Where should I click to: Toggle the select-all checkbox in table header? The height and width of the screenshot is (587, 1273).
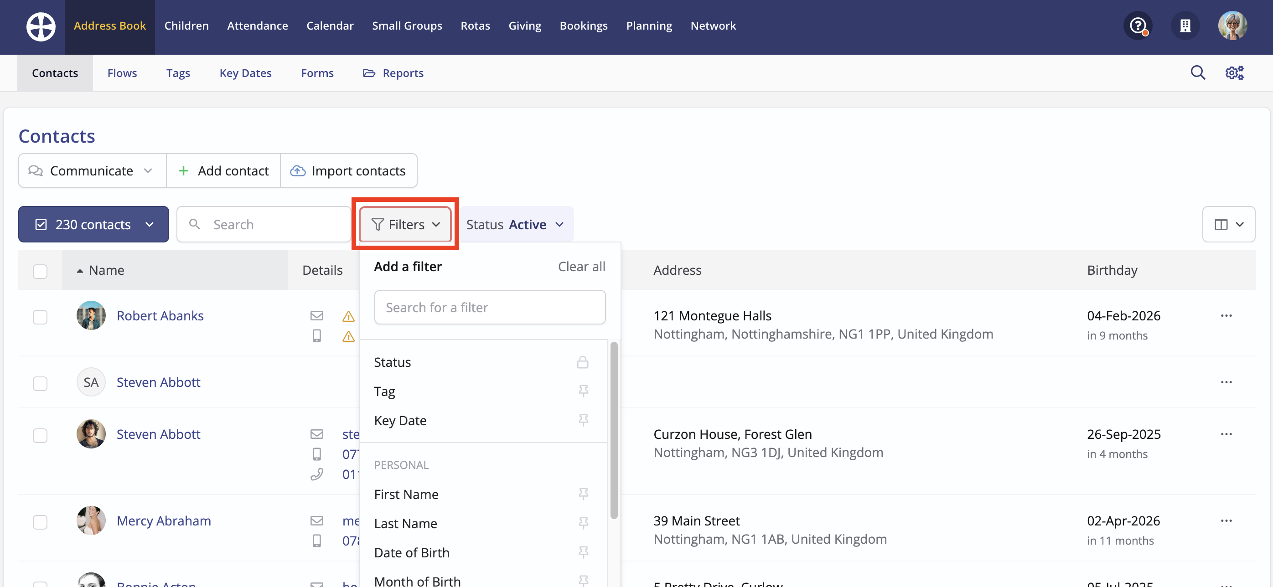40,271
